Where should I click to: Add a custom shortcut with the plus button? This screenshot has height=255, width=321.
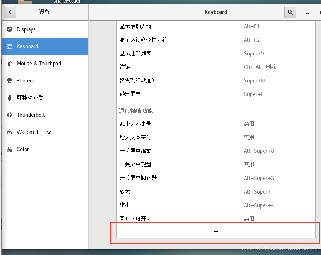216,232
